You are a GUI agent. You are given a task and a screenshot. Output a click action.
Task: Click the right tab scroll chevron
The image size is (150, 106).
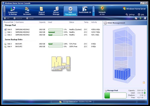(x=93, y=11)
